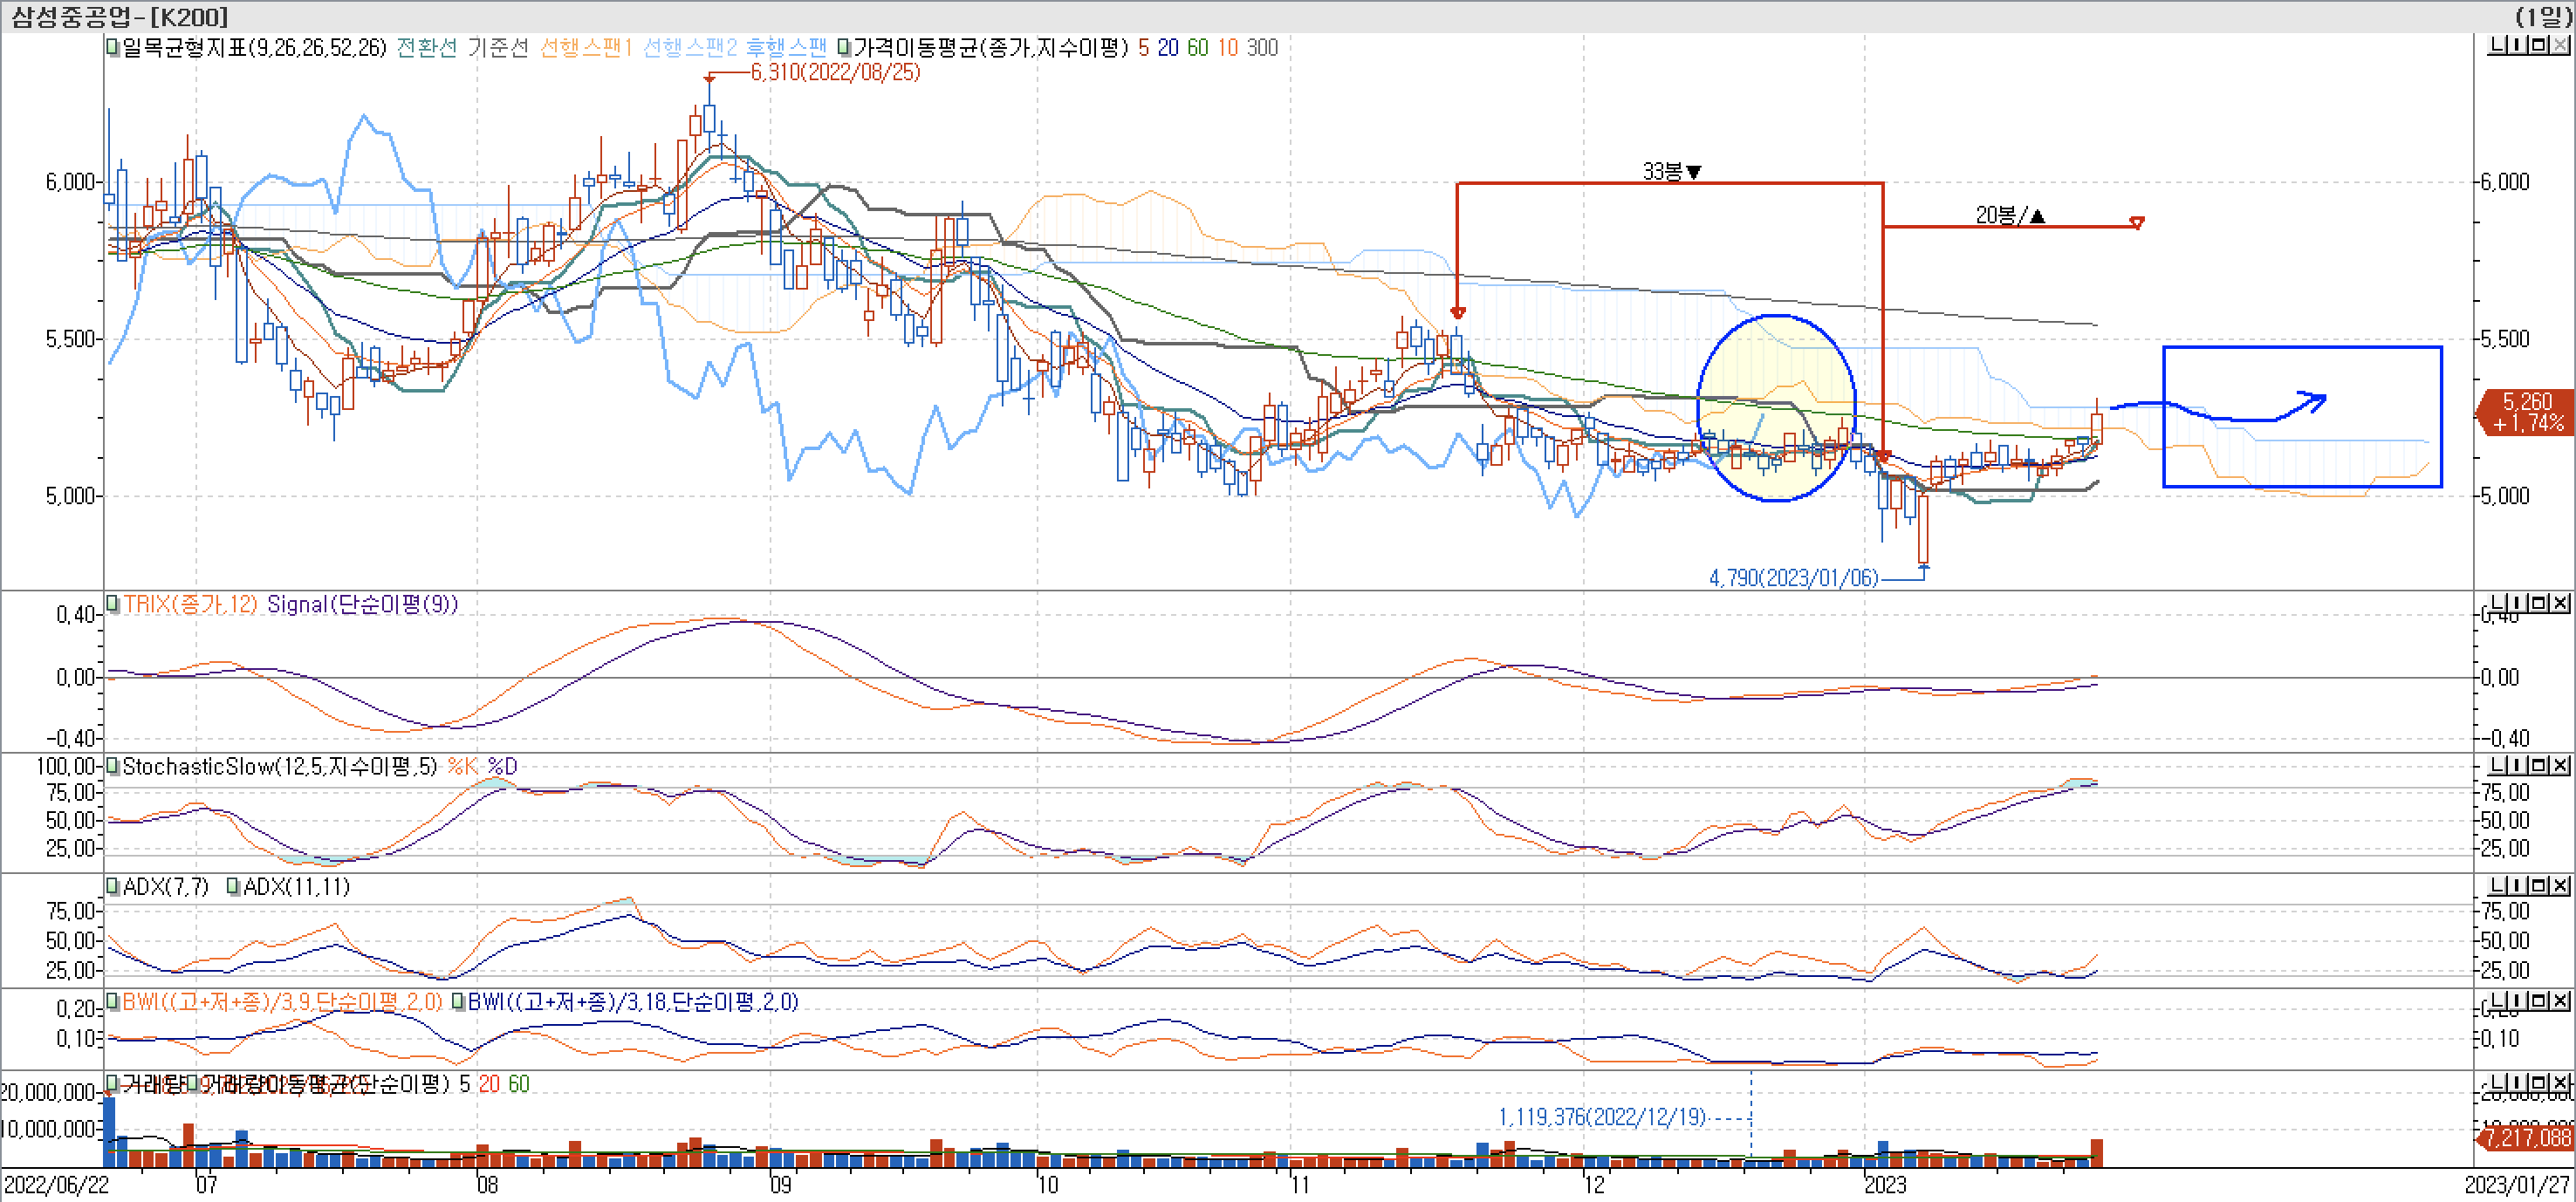Close the StochasticSlow indicator panel

coord(2560,765)
